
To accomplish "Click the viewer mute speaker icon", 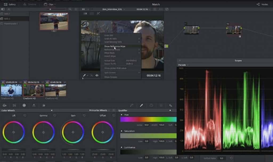I will point(97,76).
